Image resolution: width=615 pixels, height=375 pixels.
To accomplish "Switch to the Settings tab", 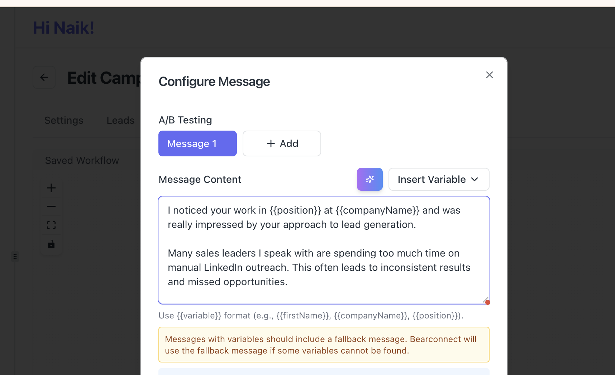I will pos(64,121).
